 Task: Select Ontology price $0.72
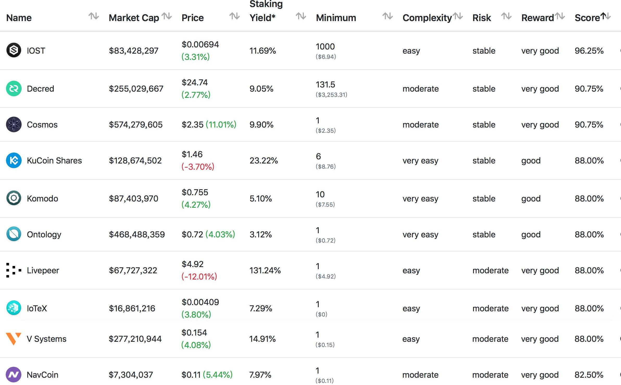click(192, 234)
